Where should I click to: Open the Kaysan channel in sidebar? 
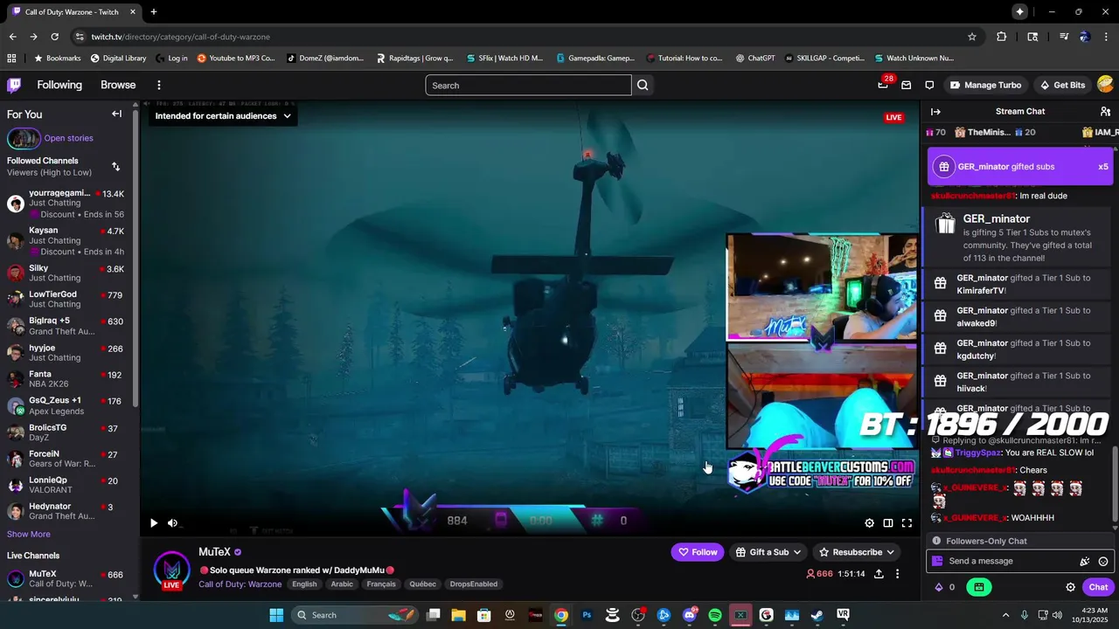(x=66, y=241)
